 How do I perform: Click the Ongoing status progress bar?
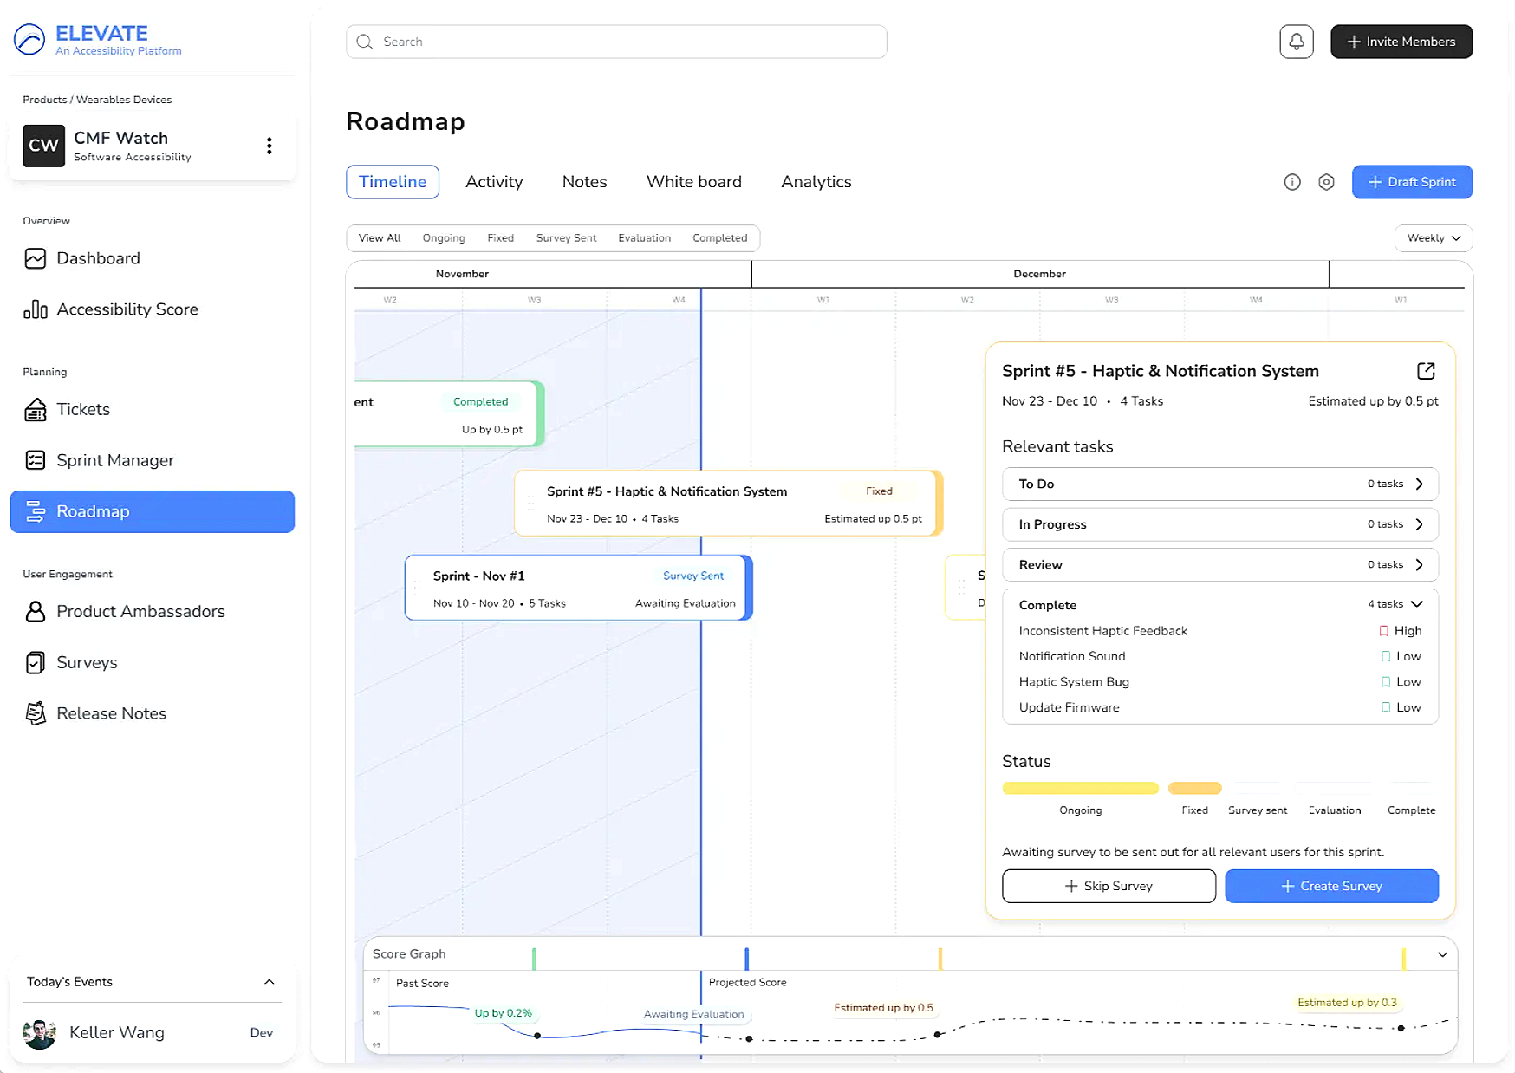pyautogui.click(x=1080, y=788)
